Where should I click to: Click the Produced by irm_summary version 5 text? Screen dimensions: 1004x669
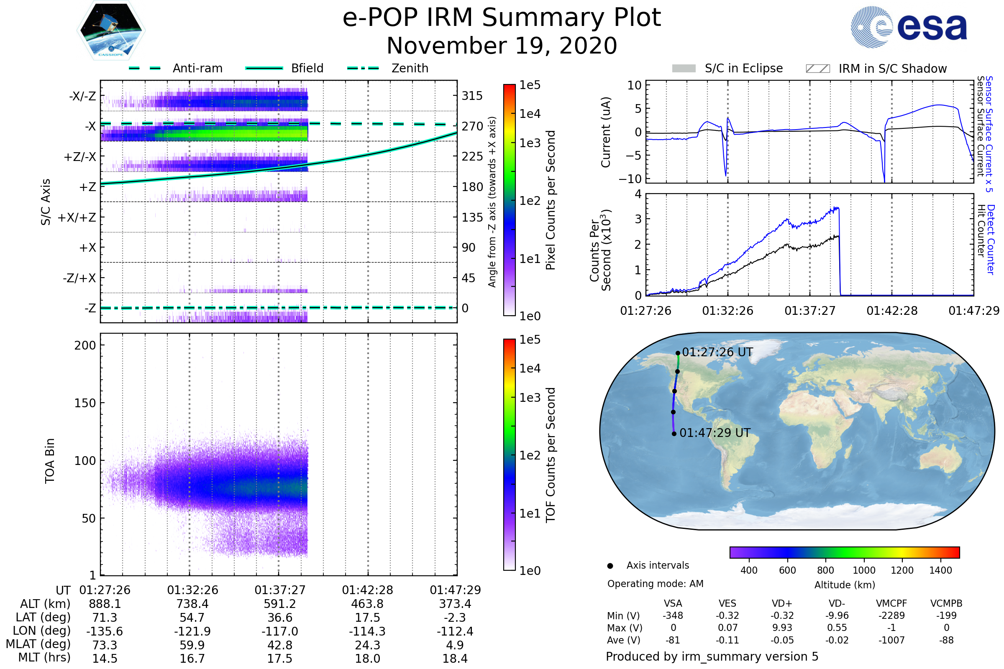coord(712,656)
